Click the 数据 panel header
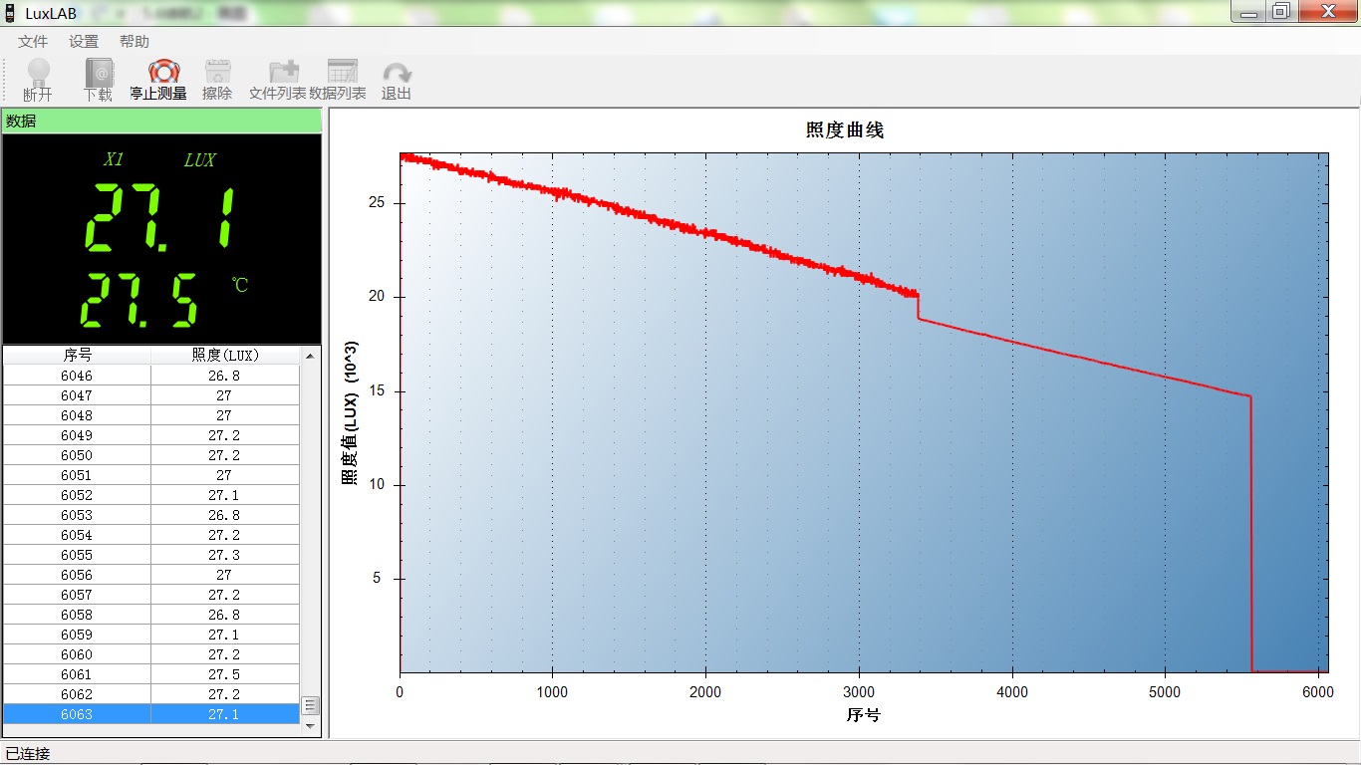 click(x=161, y=121)
